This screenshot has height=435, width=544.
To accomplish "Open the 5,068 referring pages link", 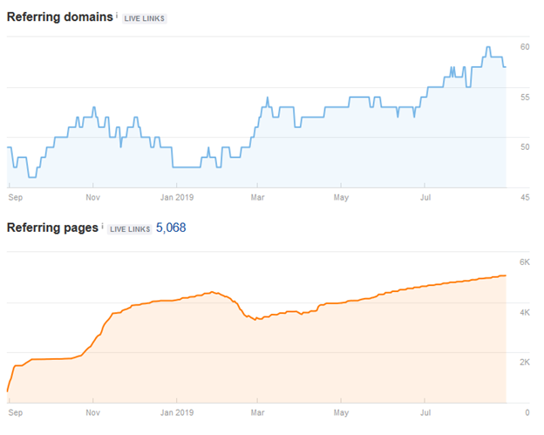I will pyautogui.click(x=171, y=228).
